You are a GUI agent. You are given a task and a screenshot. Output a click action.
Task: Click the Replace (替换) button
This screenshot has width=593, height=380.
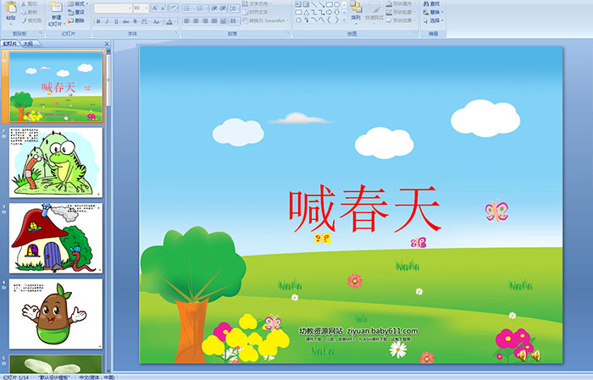point(434,12)
